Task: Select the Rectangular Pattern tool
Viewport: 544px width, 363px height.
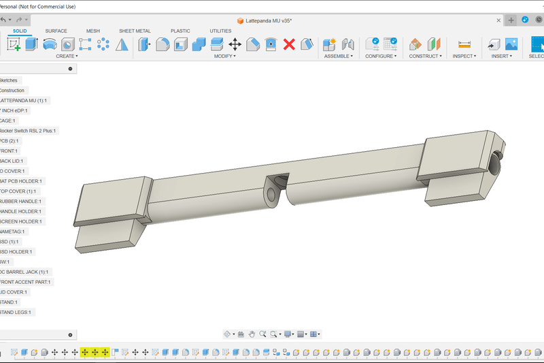Action: [86, 44]
